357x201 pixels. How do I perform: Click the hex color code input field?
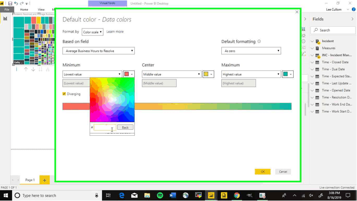(x=105, y=127)
